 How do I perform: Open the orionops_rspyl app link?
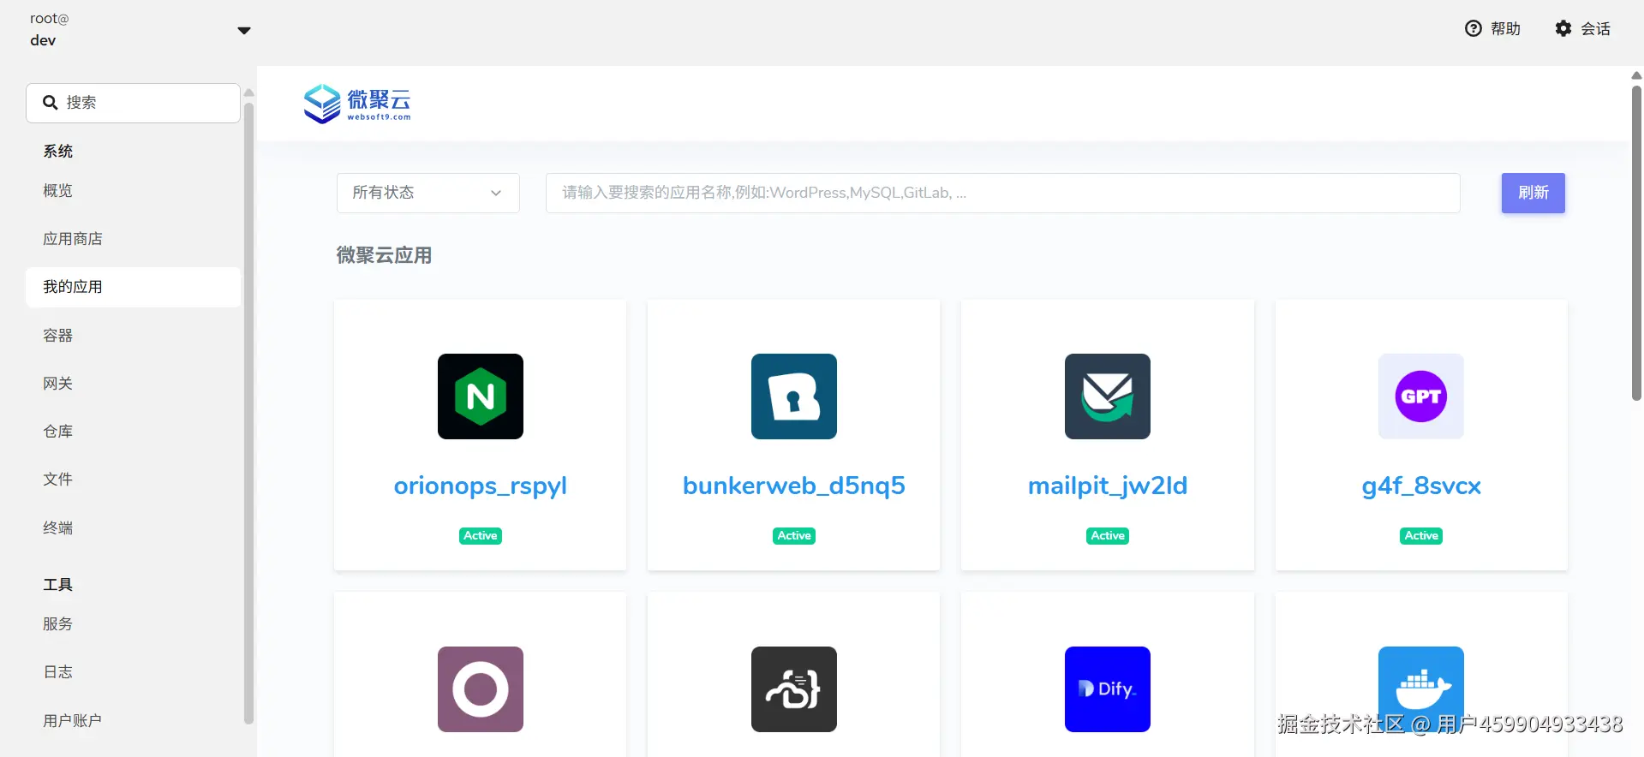pyautogui.click(x=480, y=486)
